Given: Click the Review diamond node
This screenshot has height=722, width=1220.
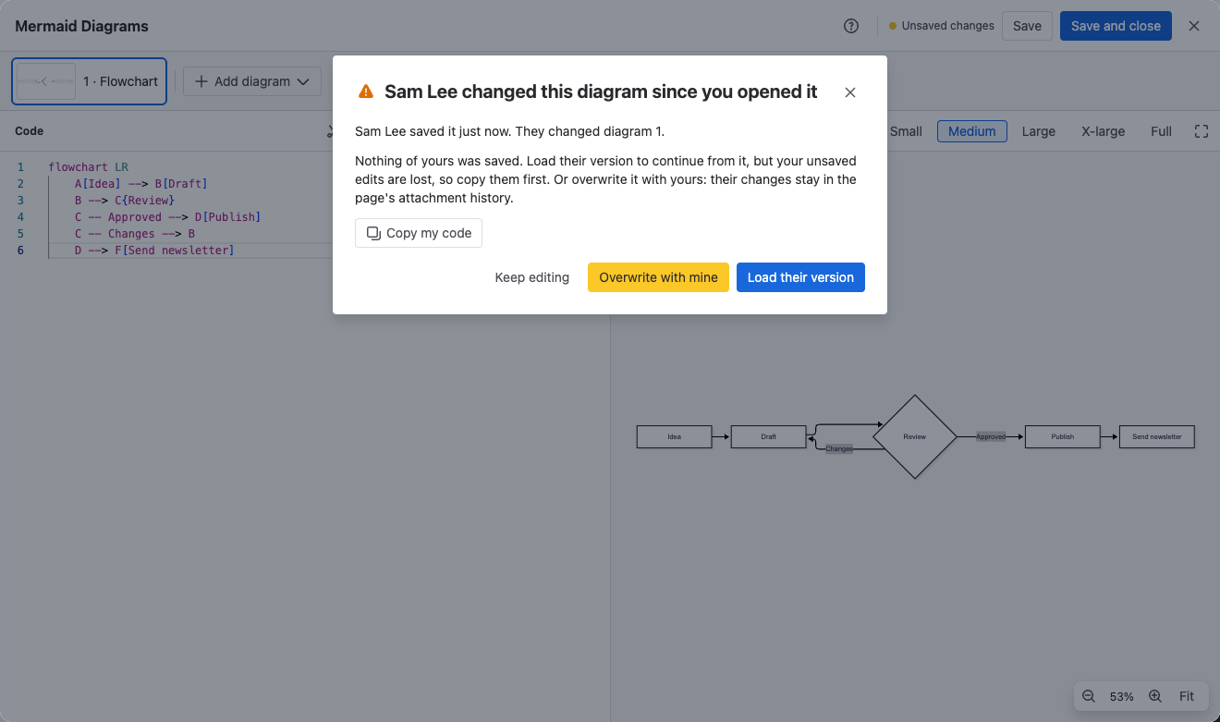Looking at the screenshot, I should coord(915,436).
